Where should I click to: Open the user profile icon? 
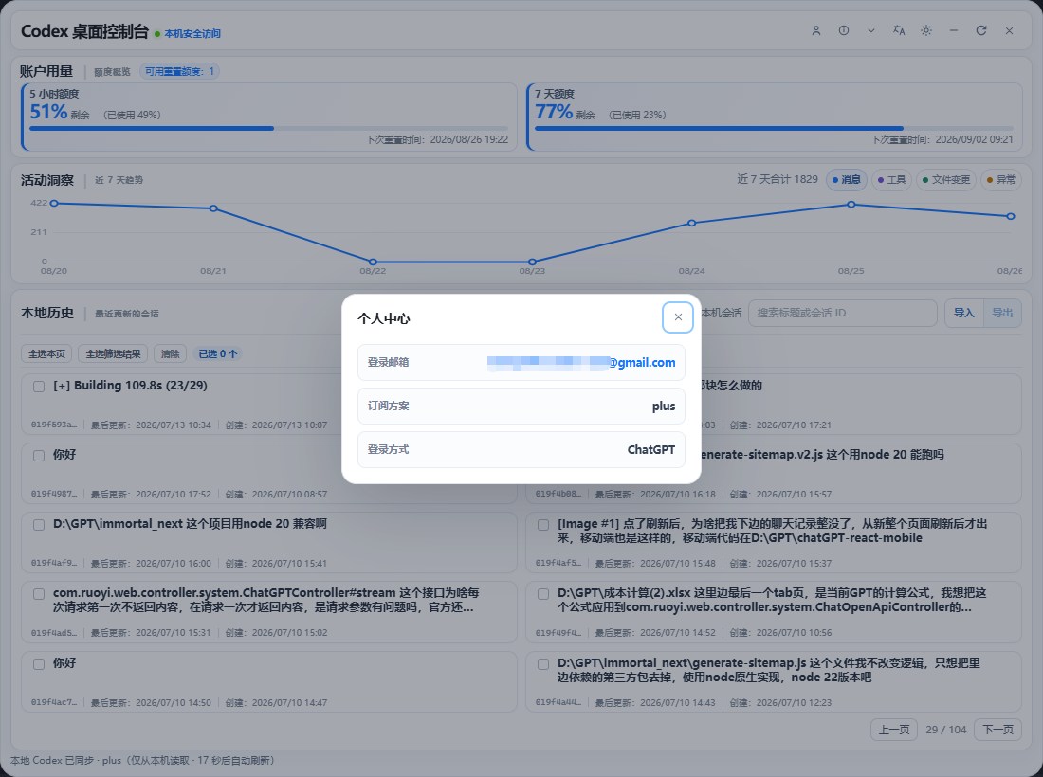click(x=816, y=30)
